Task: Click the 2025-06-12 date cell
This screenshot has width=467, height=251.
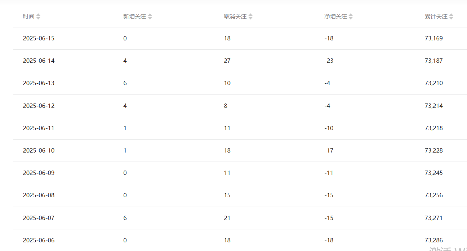Action: click(x=39, y=106)
